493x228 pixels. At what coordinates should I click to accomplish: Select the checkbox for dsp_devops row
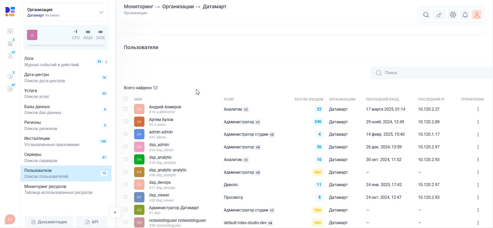pyautogui.click(x=126, y=185)
